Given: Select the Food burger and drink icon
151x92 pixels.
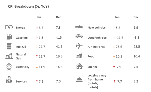Looking at the screenshot, I should [x=79, y=55].
